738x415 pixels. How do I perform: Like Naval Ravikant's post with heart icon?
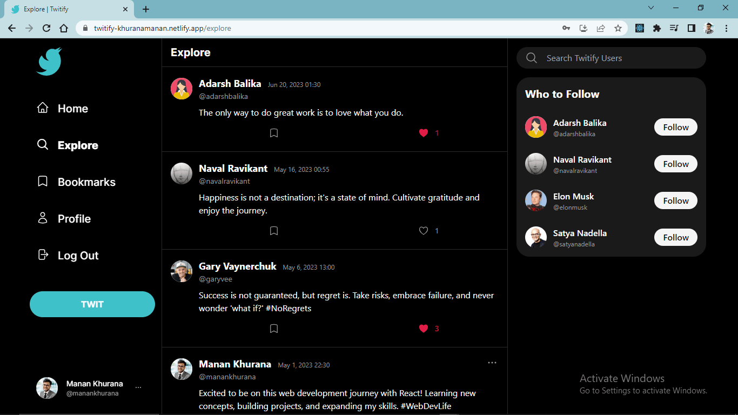point(424,231)
